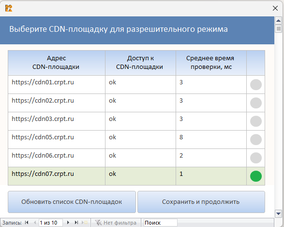Click https://cdn03.crpt.ru address cell
Screen dimensions: 284x227
(57, 121)
